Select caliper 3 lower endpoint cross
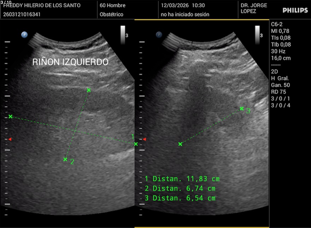This screenshot has height=228, width=311. pos(180,144)
